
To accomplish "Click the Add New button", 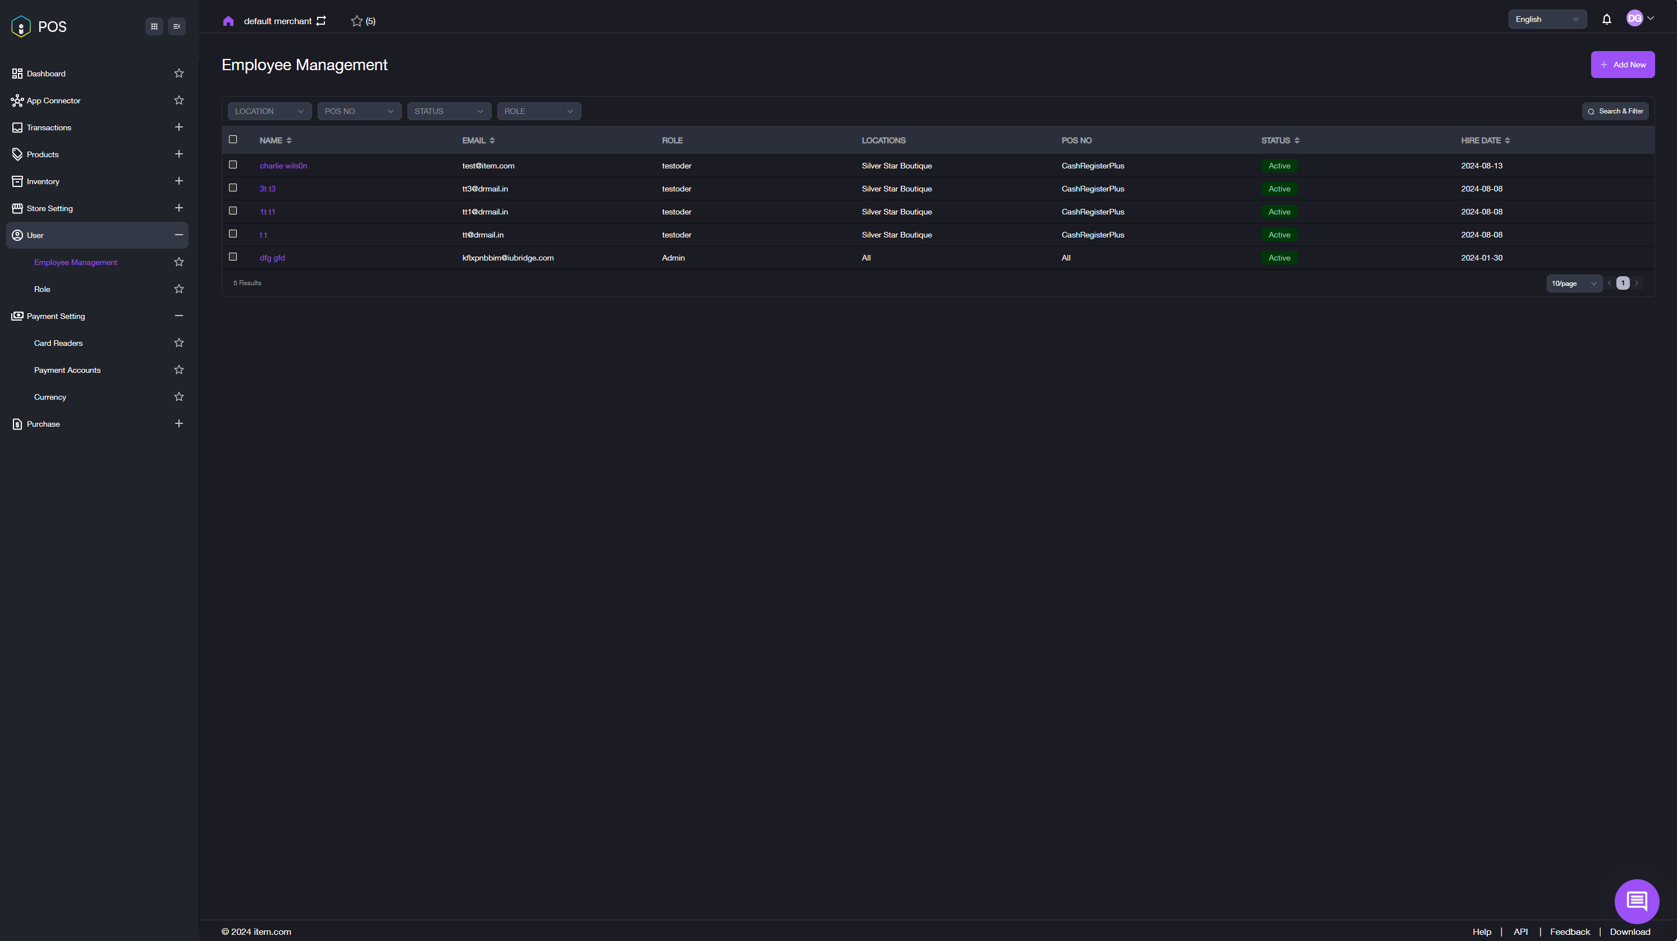I will tap(1623, 65).
